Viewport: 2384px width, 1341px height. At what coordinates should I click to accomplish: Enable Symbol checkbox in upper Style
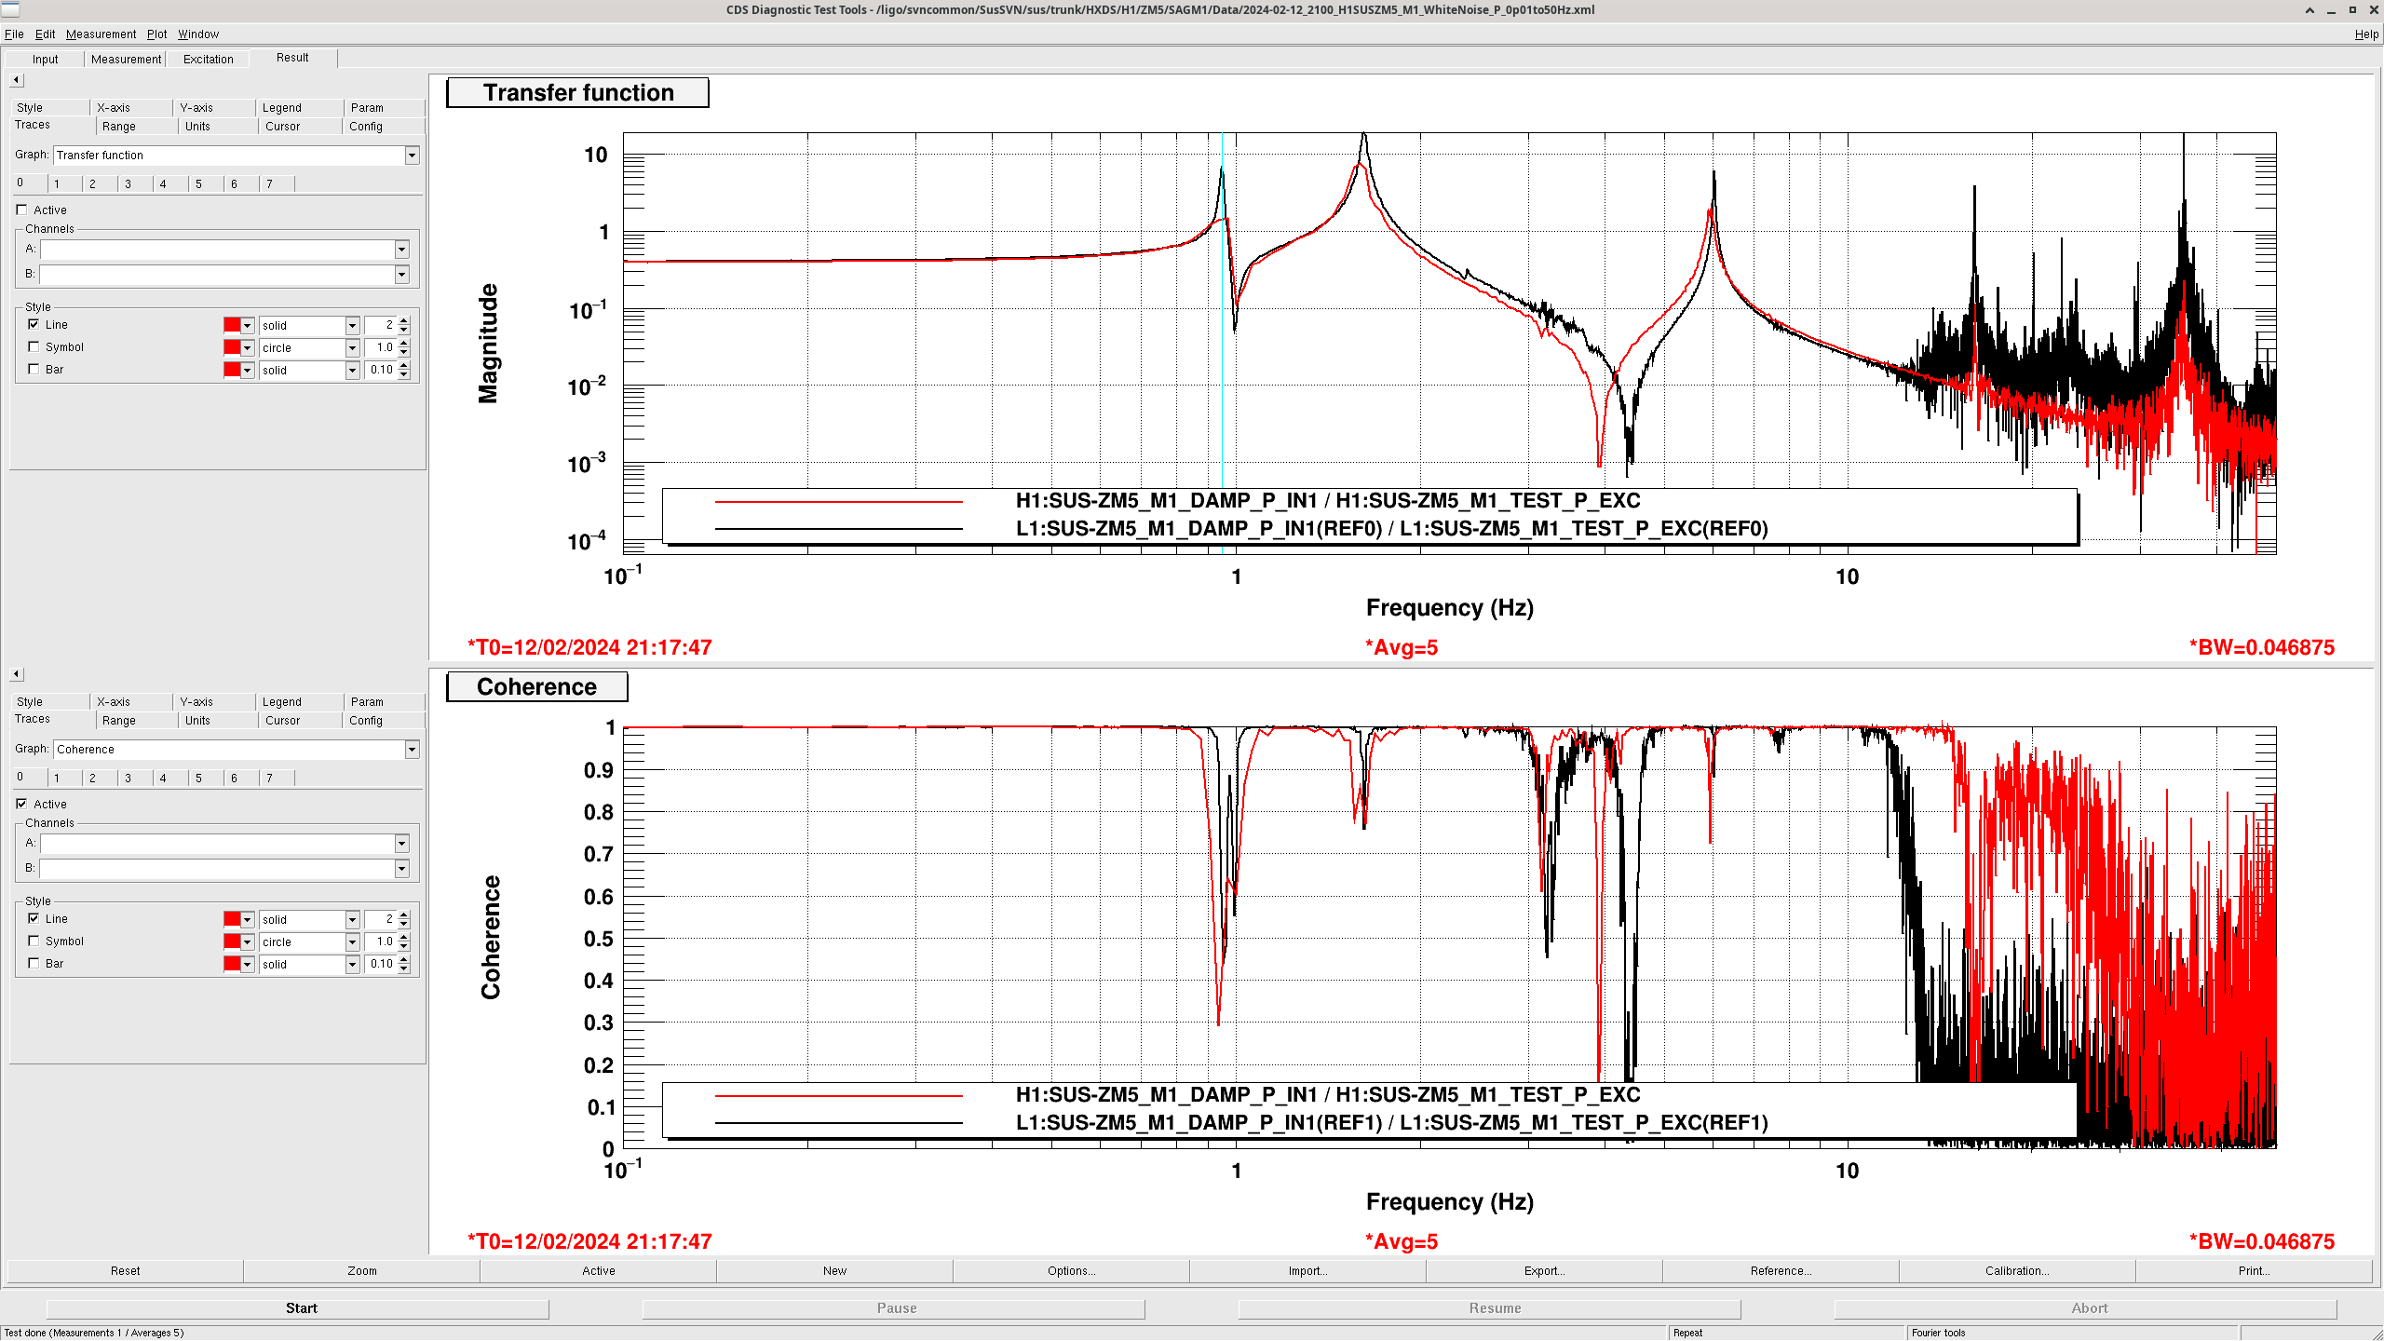pos(34,347)
